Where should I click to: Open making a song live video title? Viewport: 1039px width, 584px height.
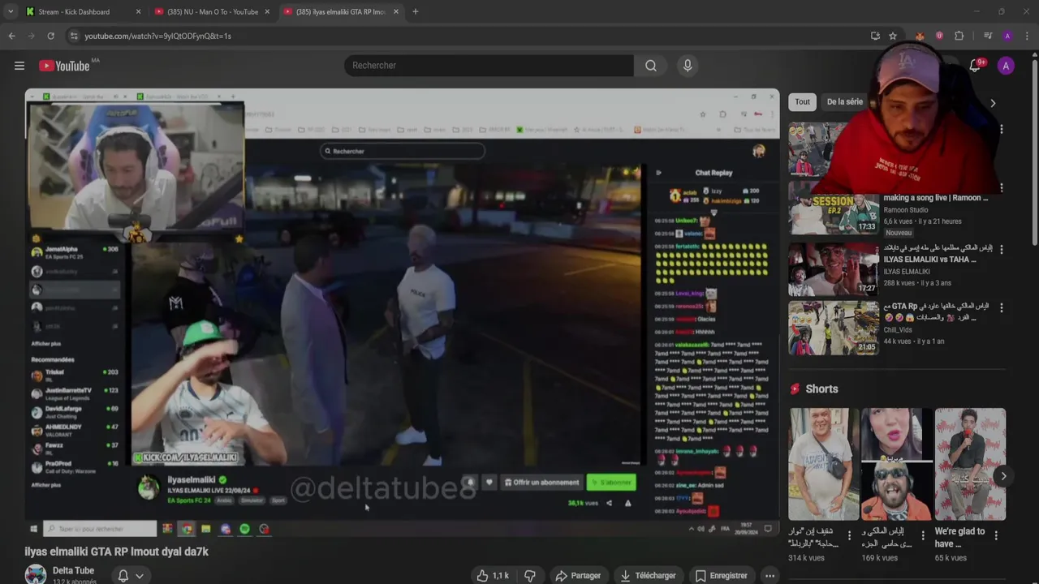click(x=936, y=198)
